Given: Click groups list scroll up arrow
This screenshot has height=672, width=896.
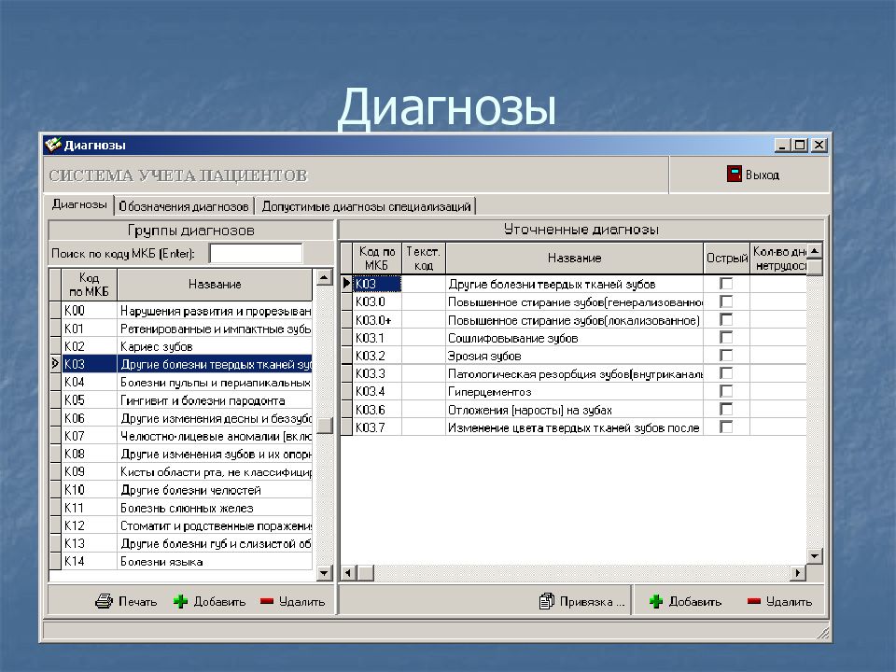Looking at the screenshot, I should pyautogui.click(x=324, y=277).
